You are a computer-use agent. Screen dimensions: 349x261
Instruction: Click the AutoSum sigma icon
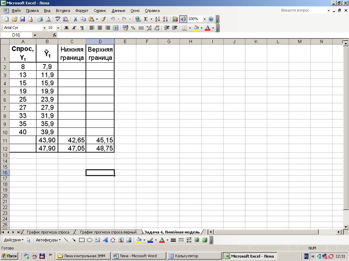146,19
